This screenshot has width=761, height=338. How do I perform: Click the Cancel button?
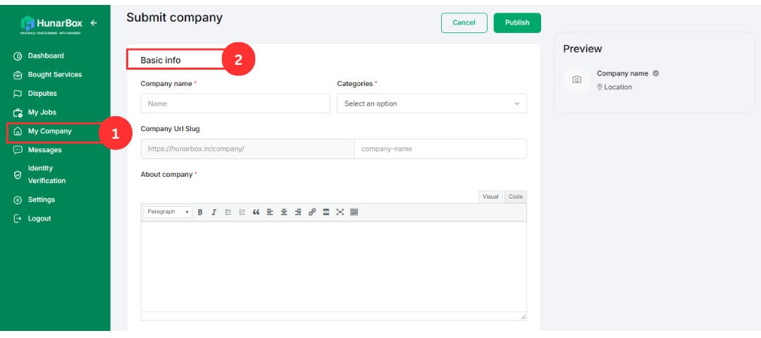coord(464,23)
